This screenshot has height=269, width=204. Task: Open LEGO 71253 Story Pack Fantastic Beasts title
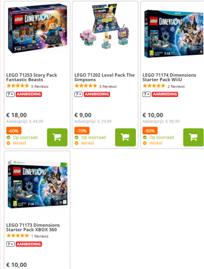(x=32, y=77)
